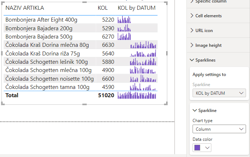Image resolution: width=250 pixels, height=157 pixels.
Task: Open the Chart type Column dropdown
Action: [x=219, y=129]
